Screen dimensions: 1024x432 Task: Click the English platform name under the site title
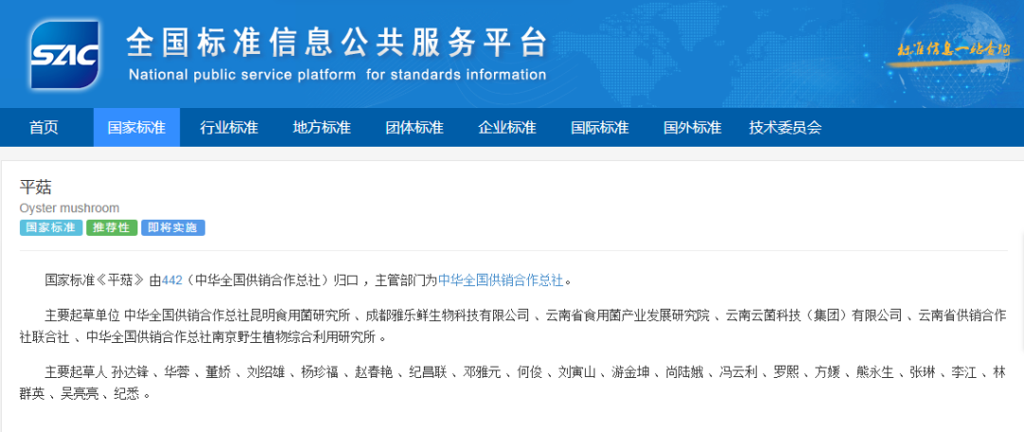[x=337, y=75]
